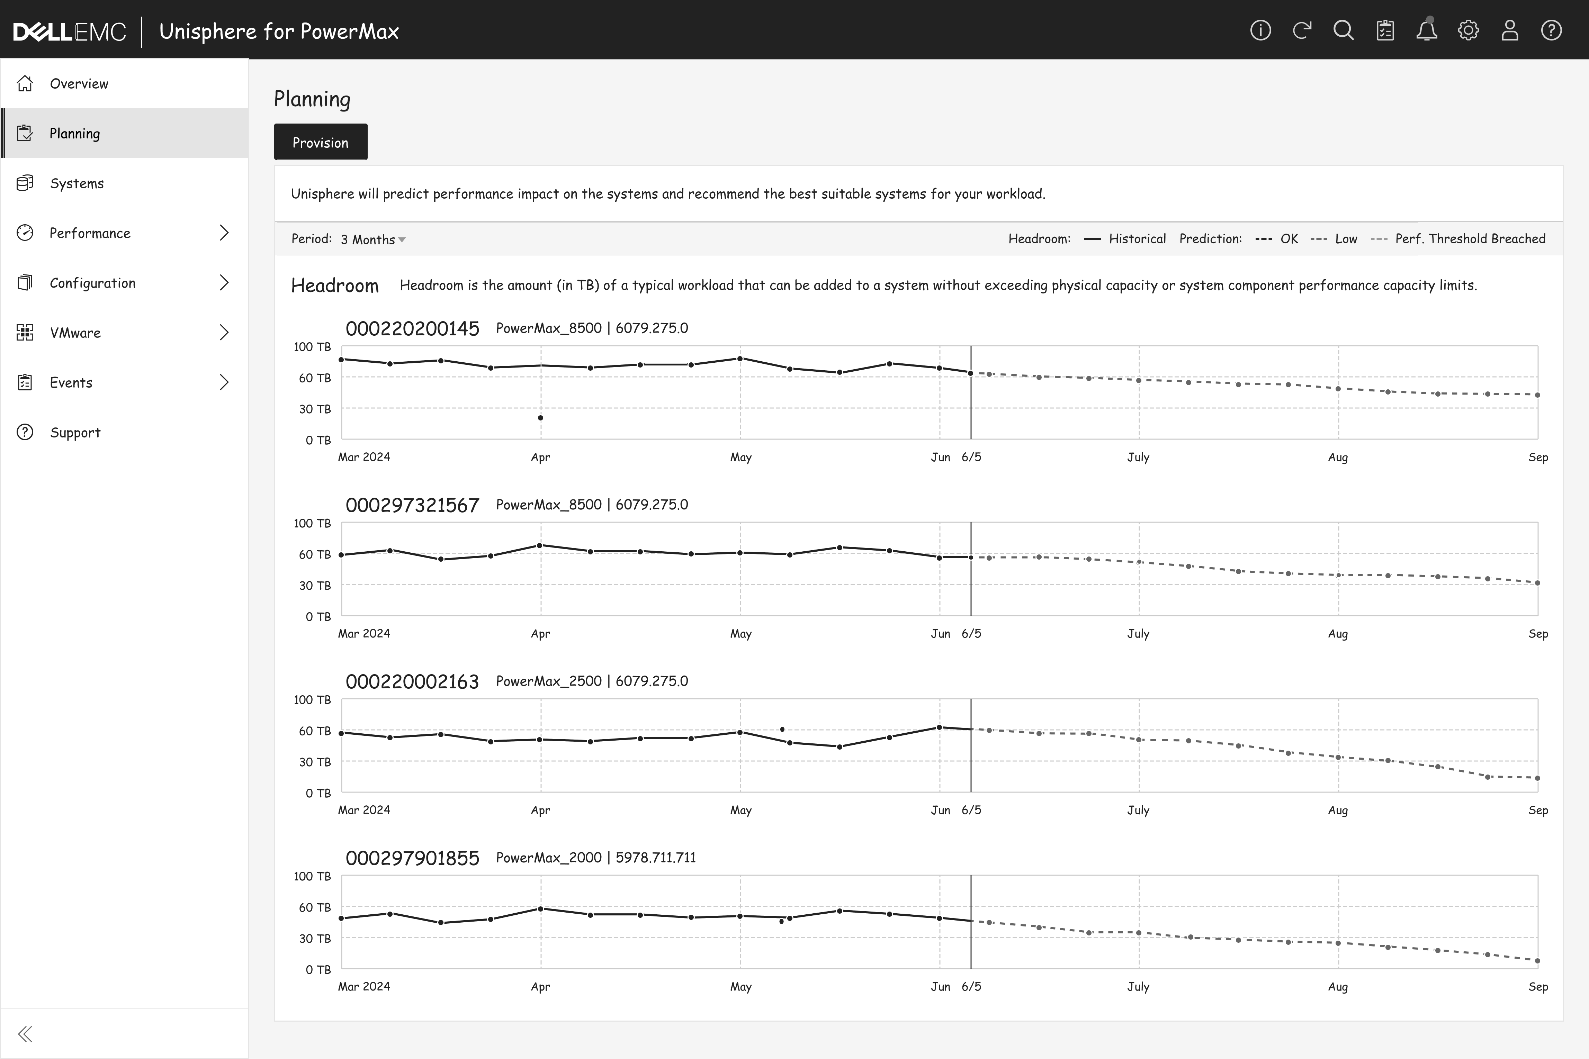
Task: Open alerts bell notification icon
Action: pyautogui.click(x=1426, y=30)
